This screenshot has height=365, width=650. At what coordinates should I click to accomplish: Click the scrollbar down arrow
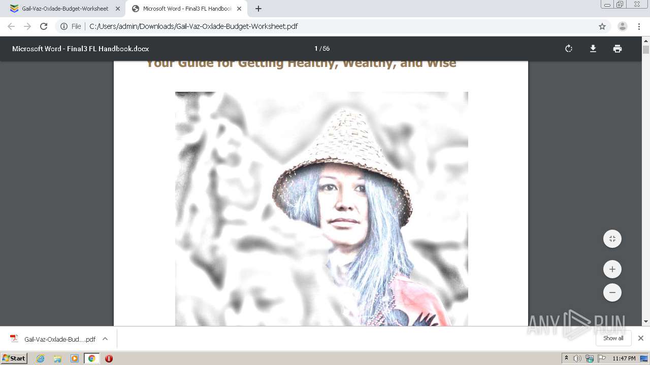pos(646,321)
